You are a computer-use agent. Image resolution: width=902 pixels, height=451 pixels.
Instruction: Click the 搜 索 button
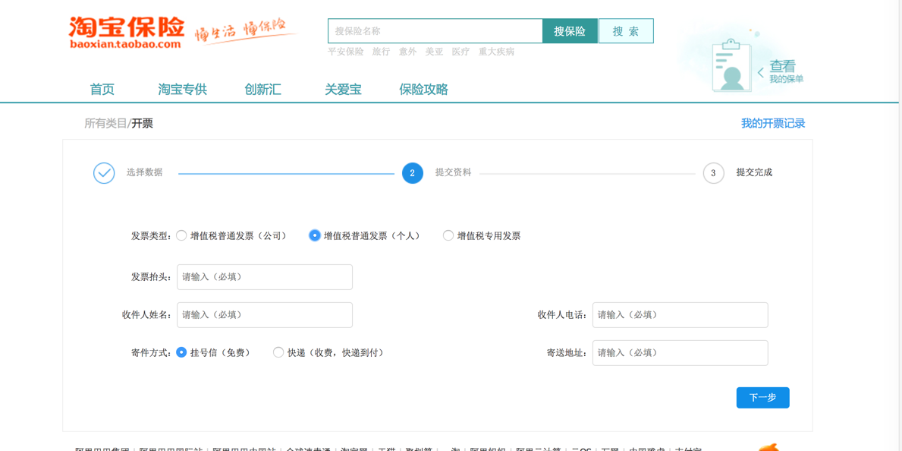click(x=626, y=31)
